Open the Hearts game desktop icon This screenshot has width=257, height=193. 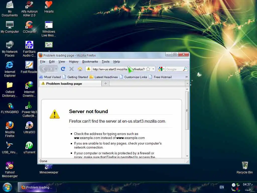pyautogui.click(x=49, y=7)
